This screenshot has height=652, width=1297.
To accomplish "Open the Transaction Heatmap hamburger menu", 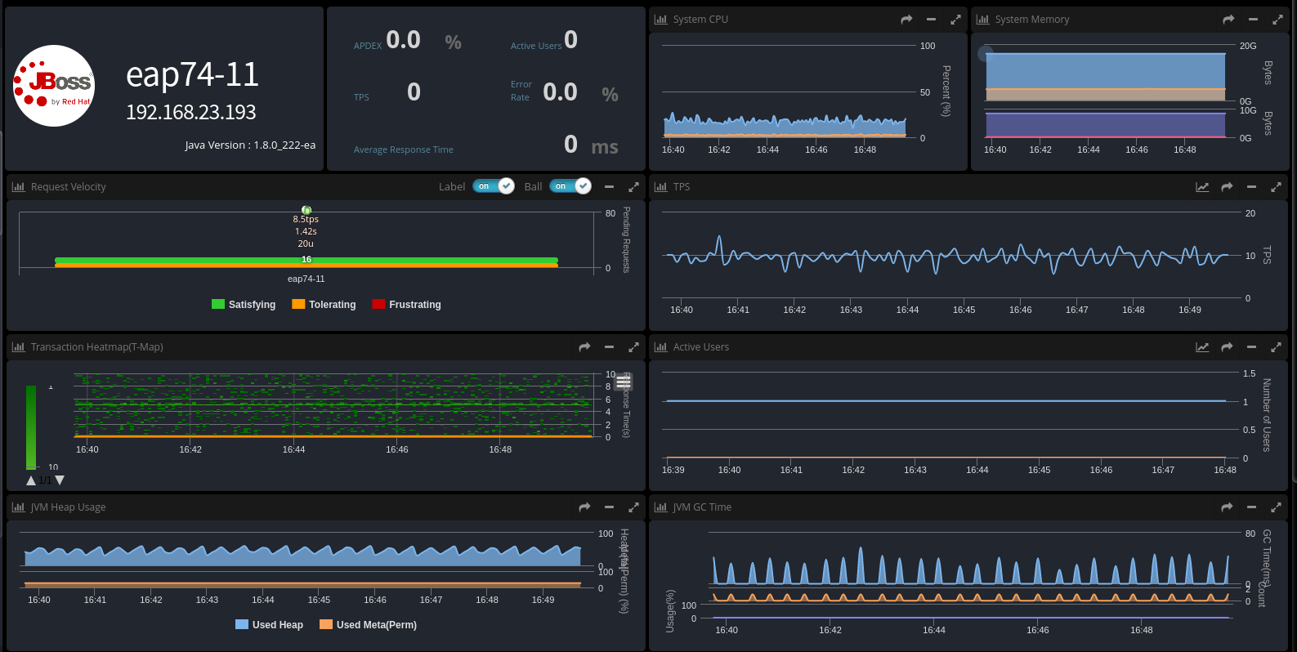I will click(624, 382).
